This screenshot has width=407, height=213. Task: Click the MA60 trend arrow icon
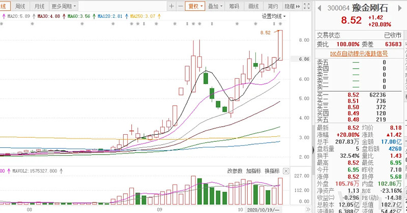tap(94, 16)
